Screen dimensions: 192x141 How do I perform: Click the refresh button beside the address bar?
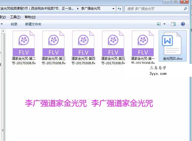pos(119,9)
